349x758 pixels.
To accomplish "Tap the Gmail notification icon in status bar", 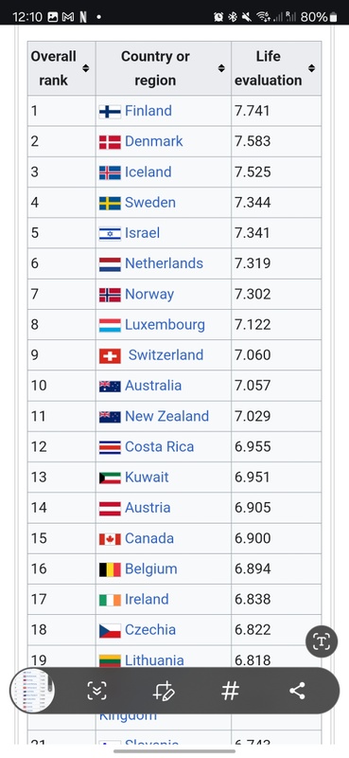I will click(68, 17).
